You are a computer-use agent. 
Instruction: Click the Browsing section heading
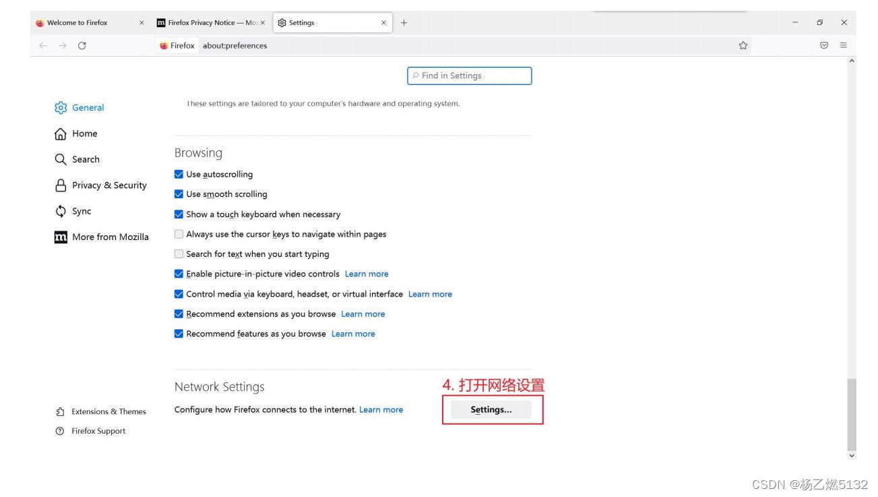click(x=198, y=153)
